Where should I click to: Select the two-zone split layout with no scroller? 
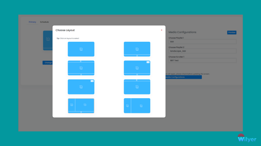(137, 106)
